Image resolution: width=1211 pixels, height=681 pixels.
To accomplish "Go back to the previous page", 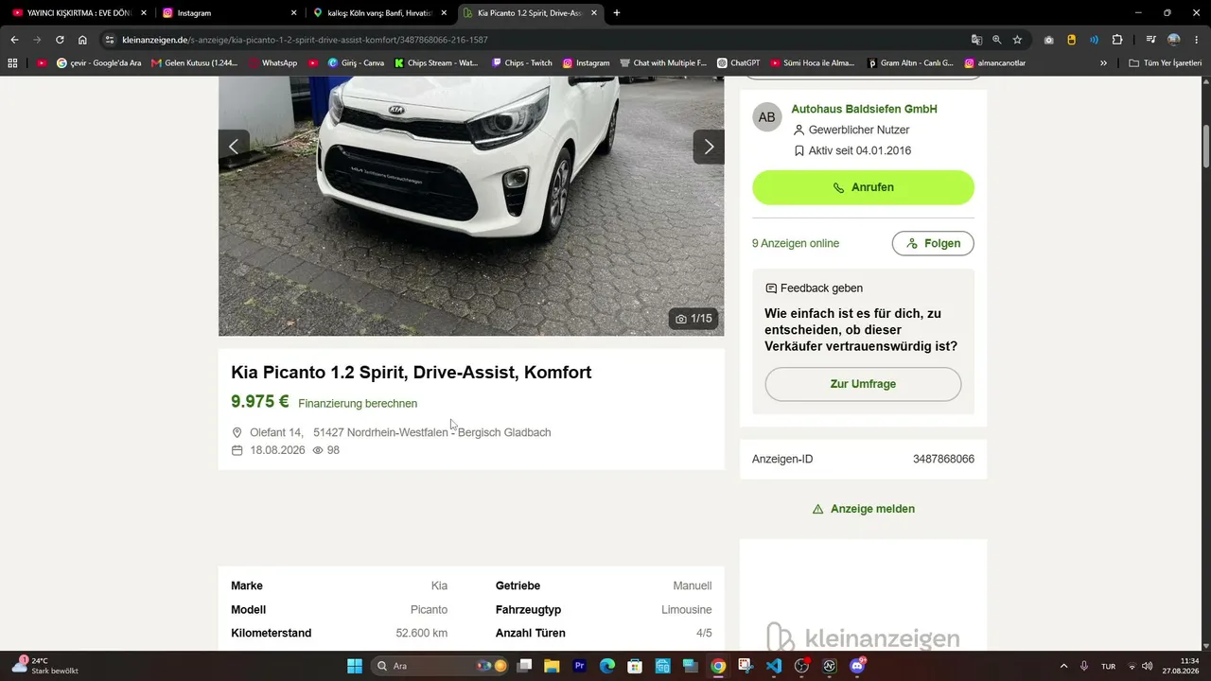I will click(x=14, y=40).
